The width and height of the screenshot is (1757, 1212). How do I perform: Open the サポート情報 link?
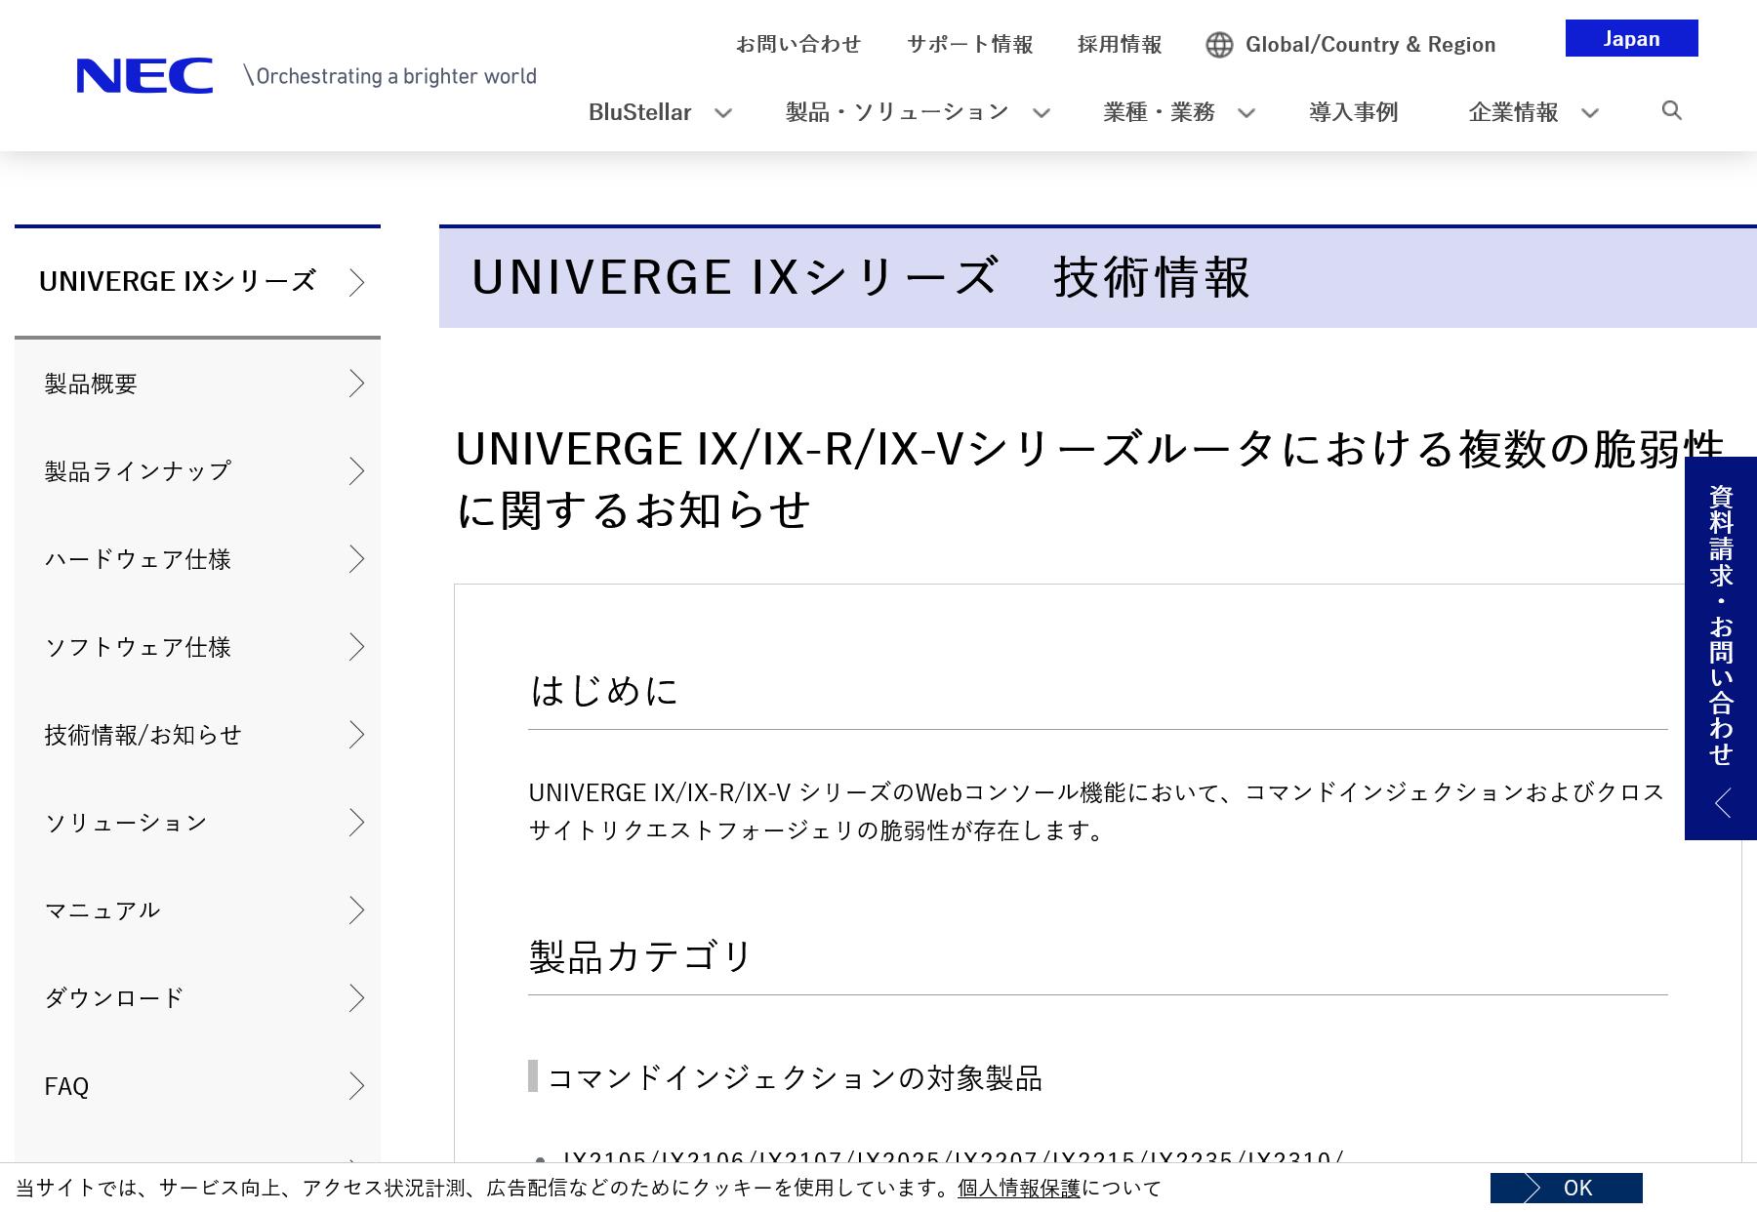(x=969, y=44)
